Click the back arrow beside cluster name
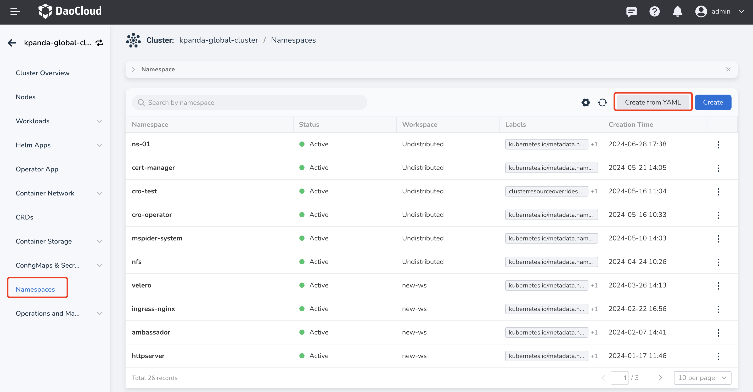The height and width of the screenshot is (392, 753). click(x=12, y=43)
